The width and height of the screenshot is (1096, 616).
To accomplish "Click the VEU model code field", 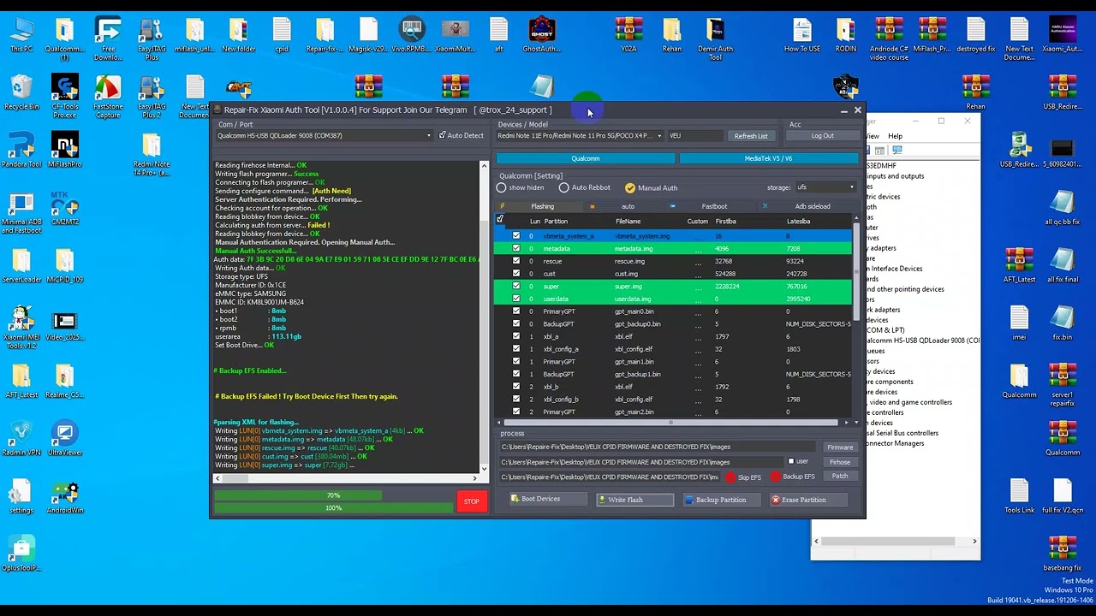I will point(695,136).
